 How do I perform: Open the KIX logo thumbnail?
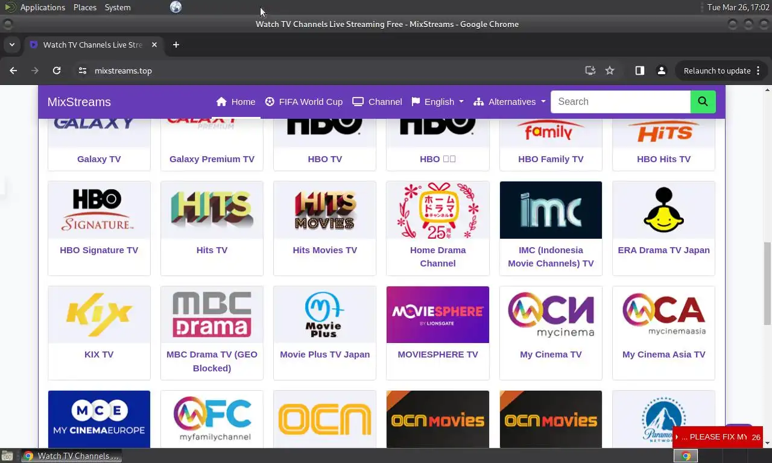[99, 315]
